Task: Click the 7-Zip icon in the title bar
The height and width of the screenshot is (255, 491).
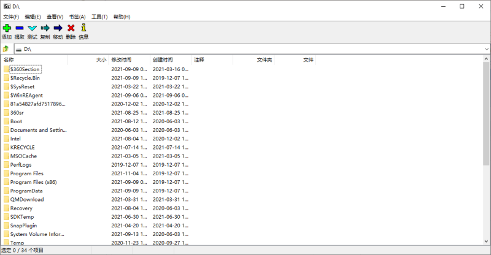Action: tap(7, 6)
